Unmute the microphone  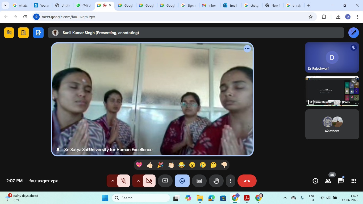click(x=123, y=181)
